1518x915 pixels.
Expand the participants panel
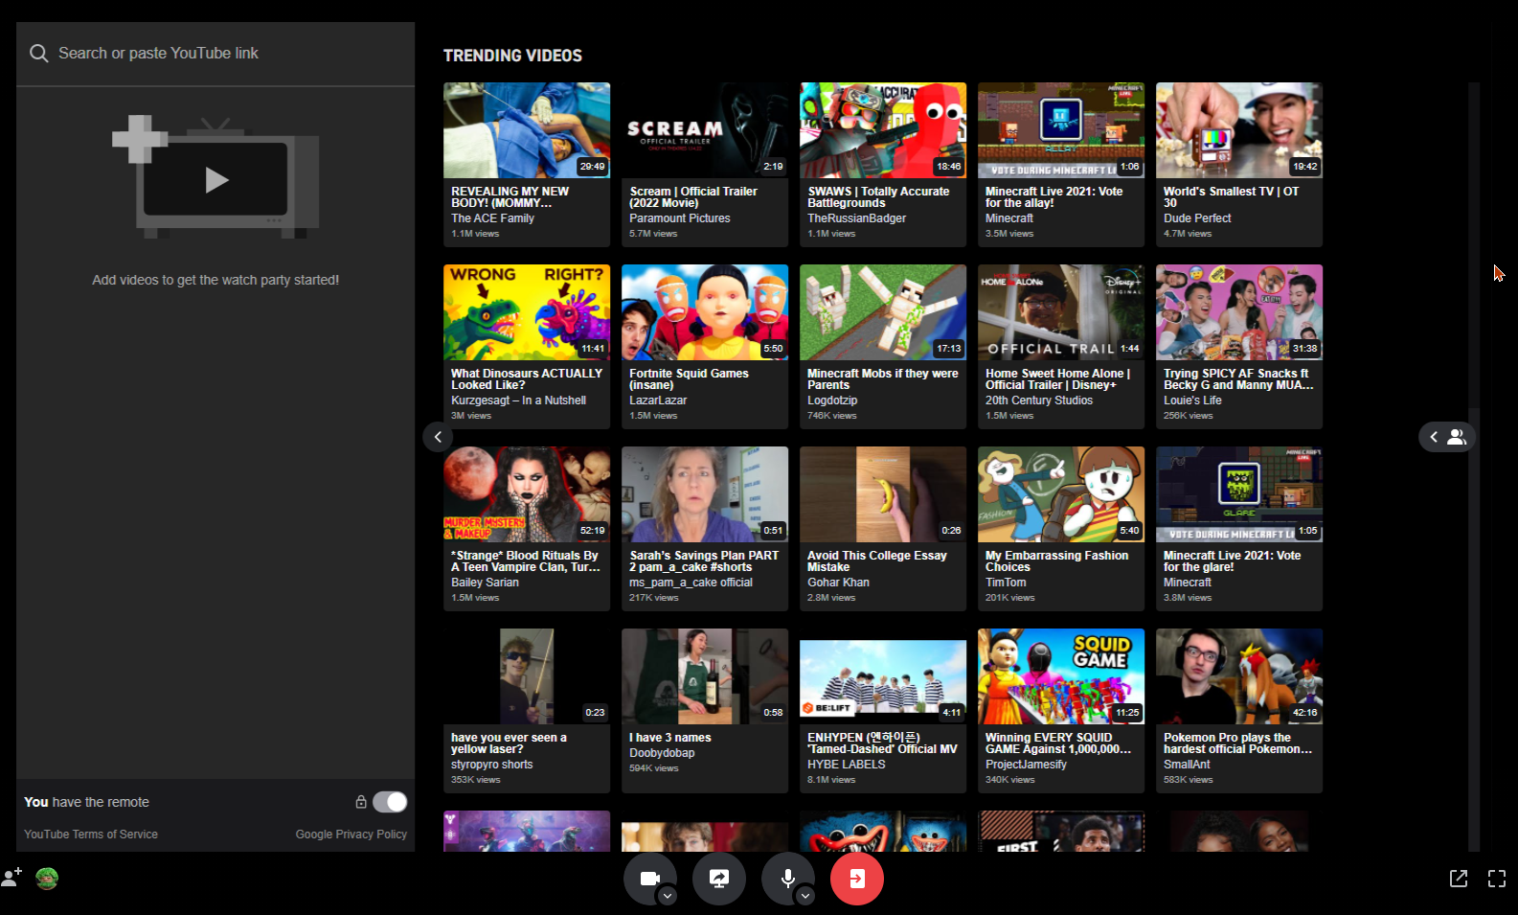[1447, 437]
